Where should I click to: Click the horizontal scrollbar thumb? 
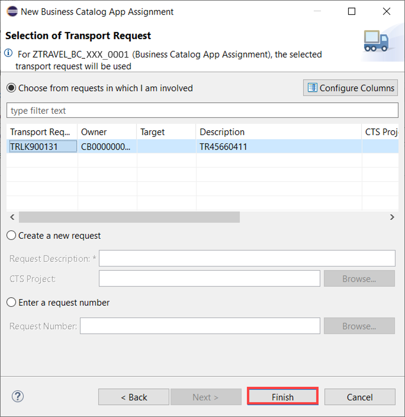pos(129,217)
